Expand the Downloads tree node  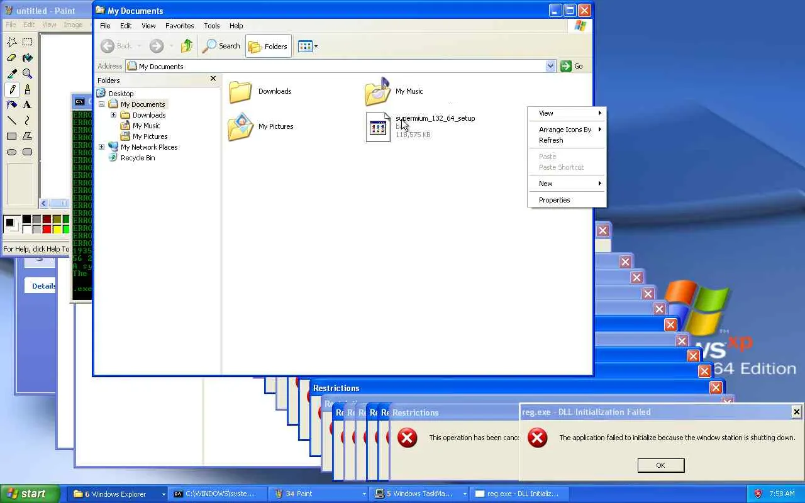[114, 115]
